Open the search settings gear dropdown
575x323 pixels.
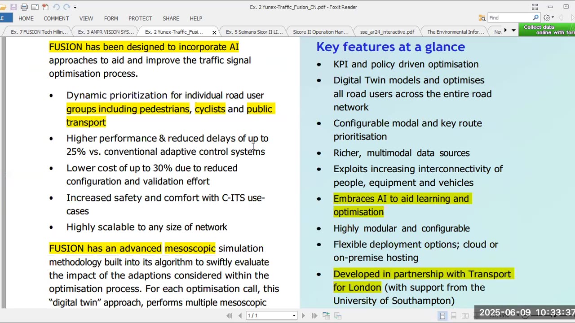(x=548, y=18)
